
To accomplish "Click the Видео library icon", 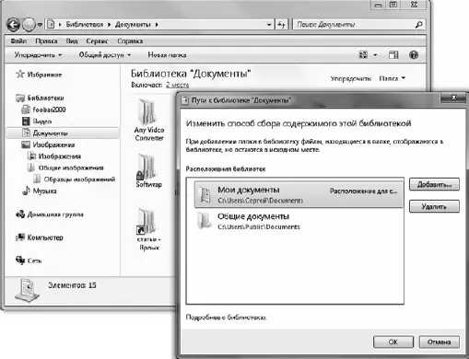I will point(26,122).
